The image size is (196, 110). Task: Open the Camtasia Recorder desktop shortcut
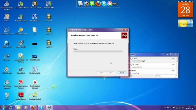pos(35,96)
